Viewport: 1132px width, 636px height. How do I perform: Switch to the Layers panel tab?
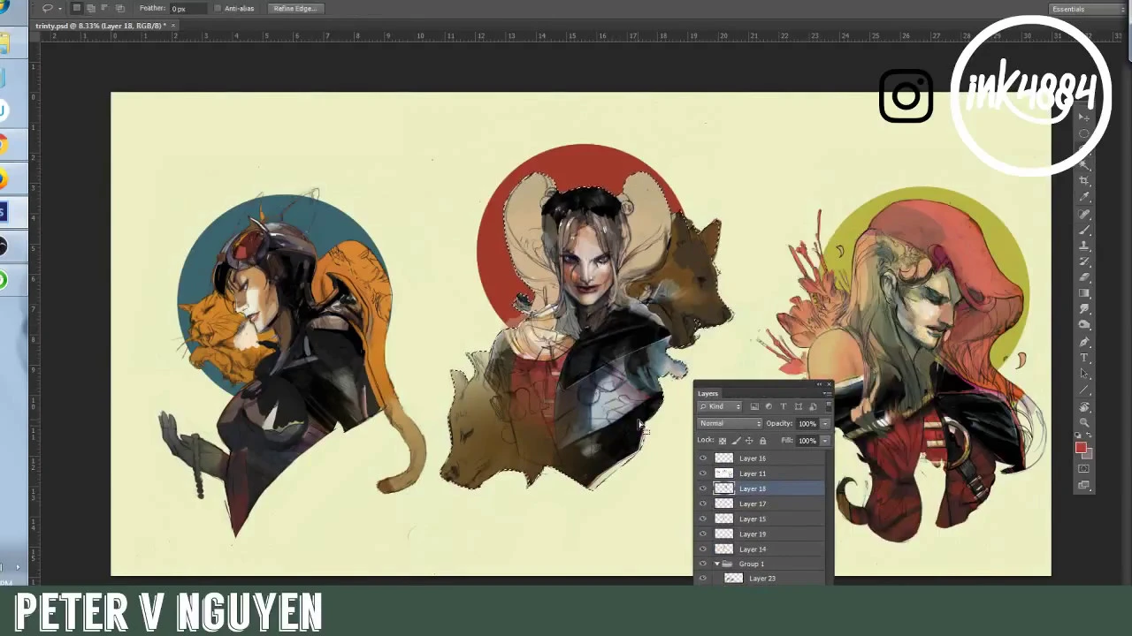pos(707,394)
